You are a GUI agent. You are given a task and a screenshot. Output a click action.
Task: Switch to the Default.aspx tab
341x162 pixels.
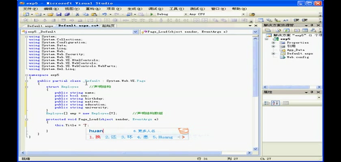(x=40, y=26)
